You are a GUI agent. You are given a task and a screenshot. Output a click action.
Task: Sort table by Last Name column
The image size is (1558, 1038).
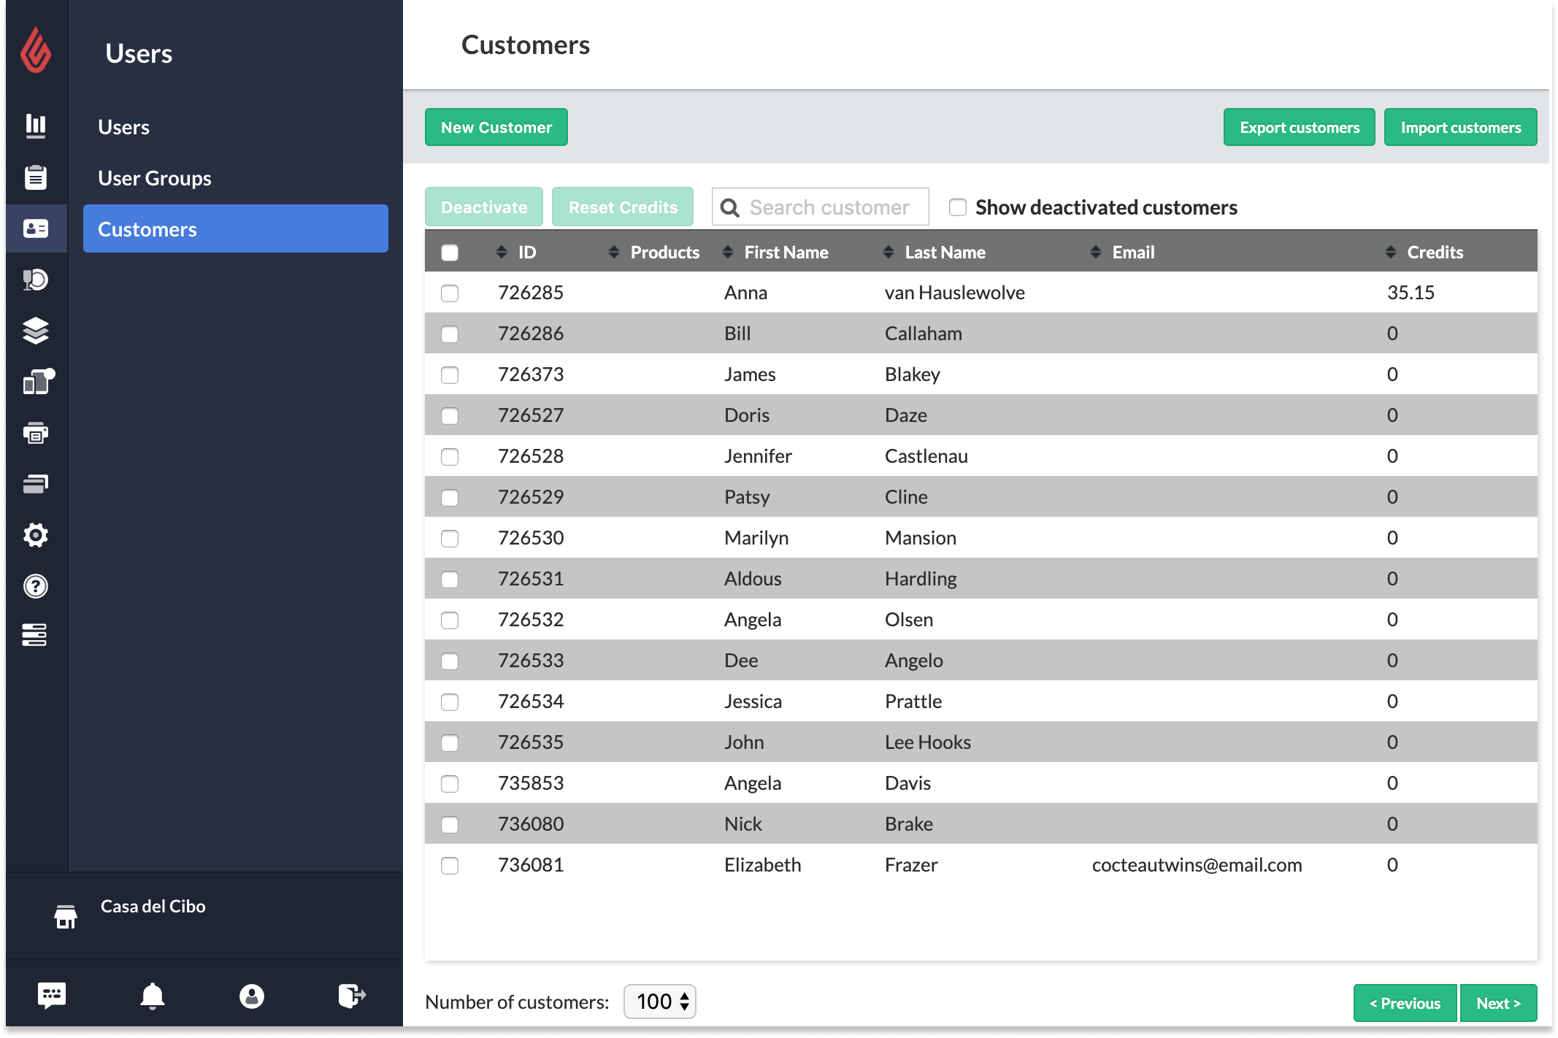pyautogui.click(x=935, y=252)
